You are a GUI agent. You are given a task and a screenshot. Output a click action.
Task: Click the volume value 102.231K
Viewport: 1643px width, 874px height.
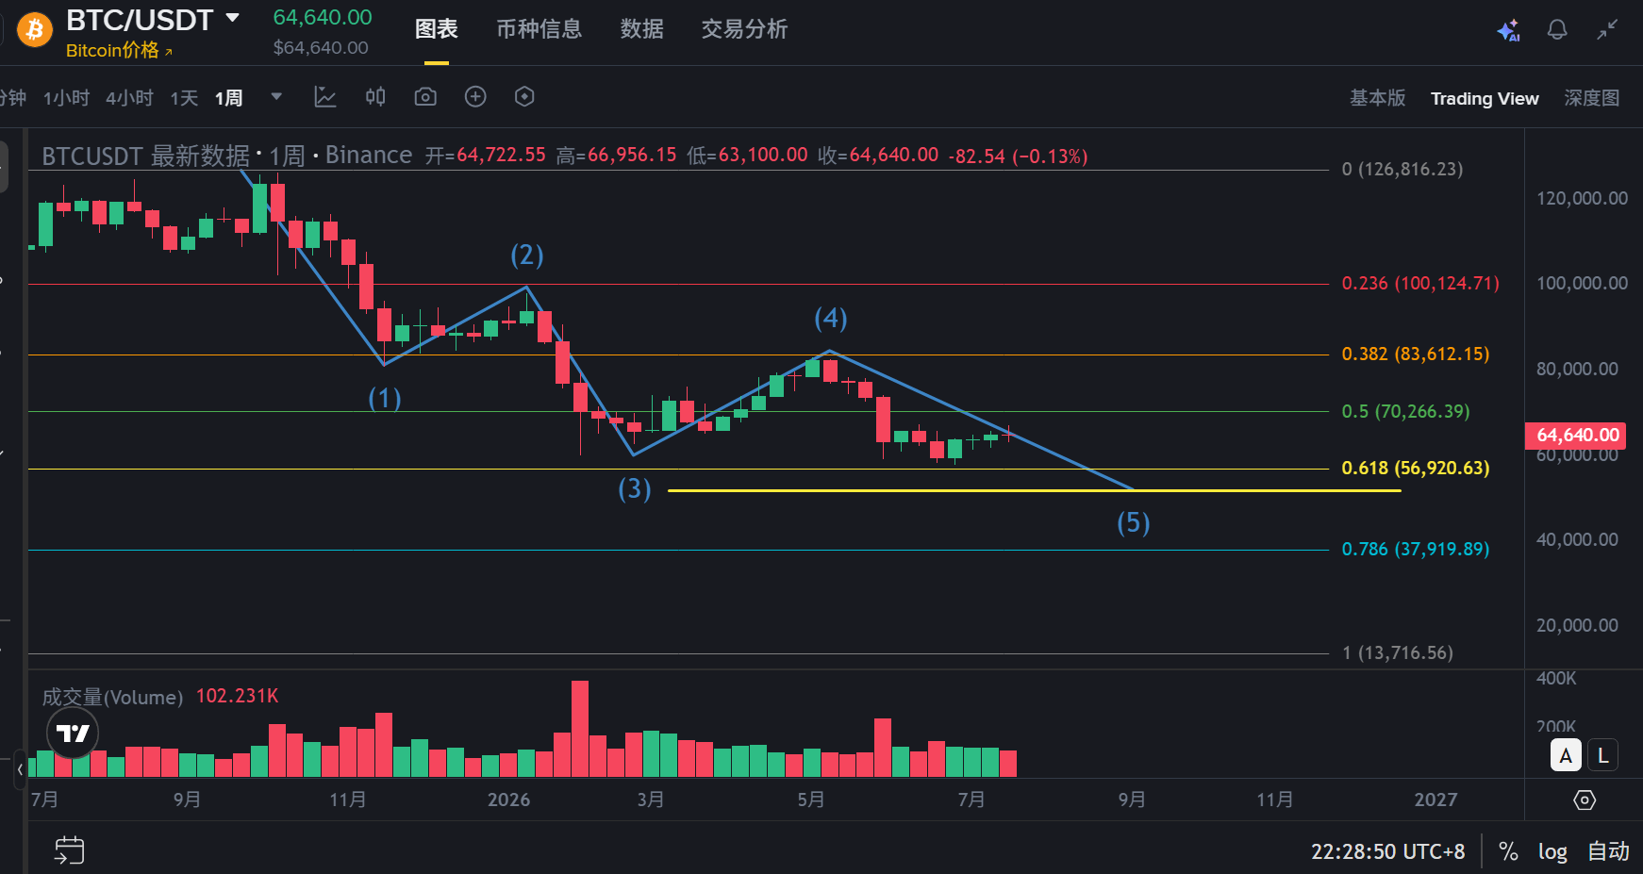coord(237,696)
